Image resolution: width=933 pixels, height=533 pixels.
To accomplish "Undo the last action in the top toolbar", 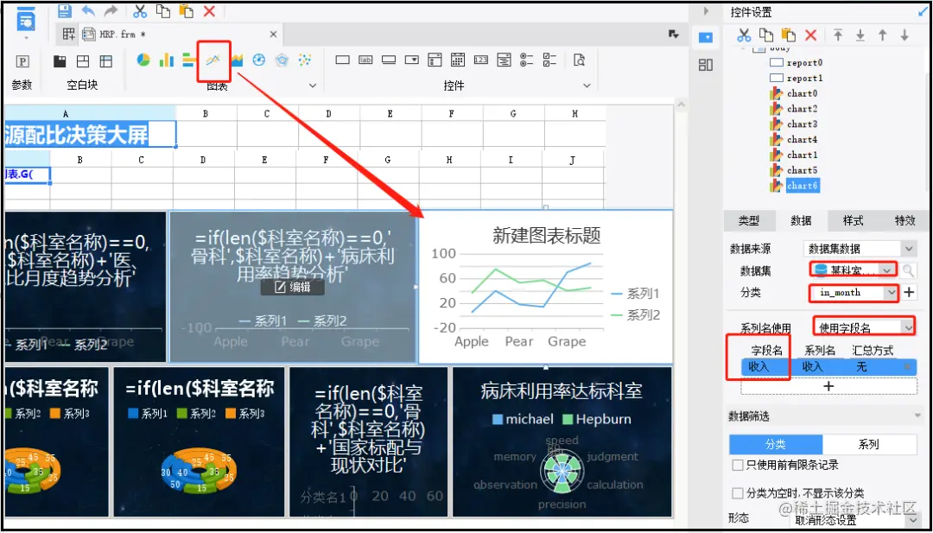I will [88, 10].
